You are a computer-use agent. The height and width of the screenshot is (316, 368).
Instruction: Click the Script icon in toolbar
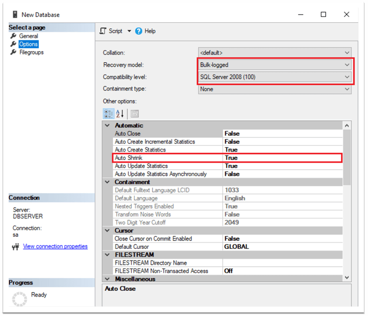[x=103, y=31]
